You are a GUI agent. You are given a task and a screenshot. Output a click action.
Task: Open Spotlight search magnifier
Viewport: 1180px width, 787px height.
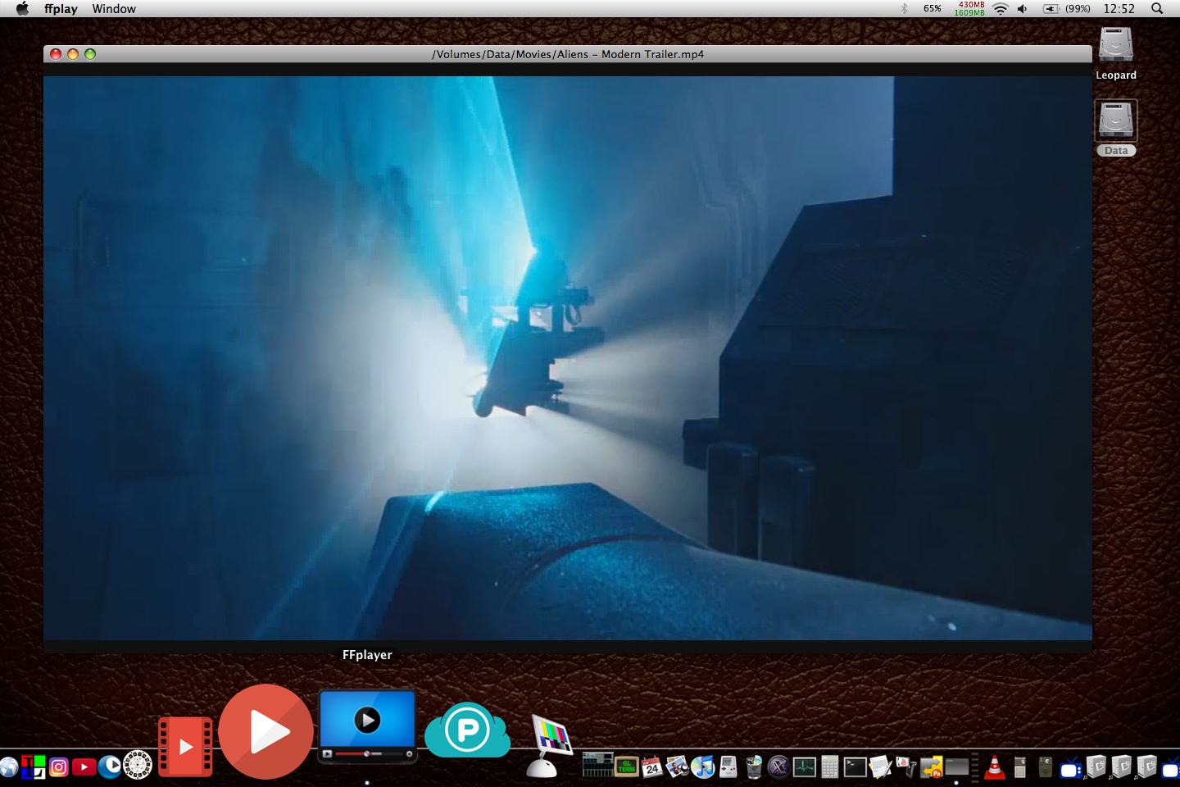[1157, 8]
